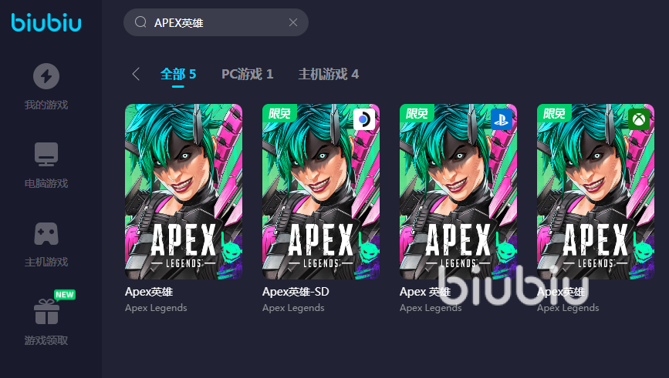The width and height of the screenshot is (669, 378).
Task: Open the 电脑游戏 monitor icon
Action: 46,154
